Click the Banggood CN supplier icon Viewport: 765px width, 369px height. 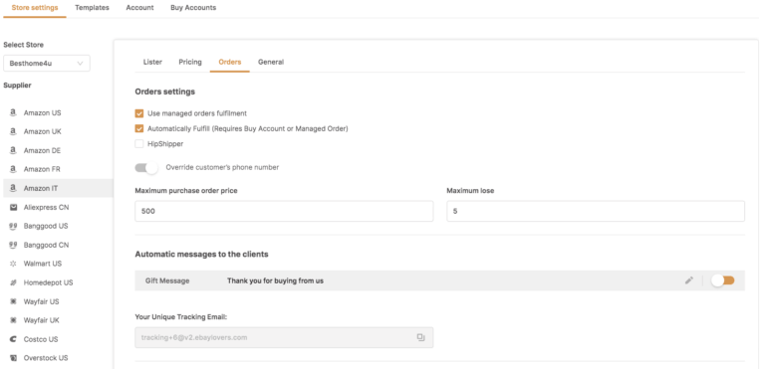tap(13, 245)
